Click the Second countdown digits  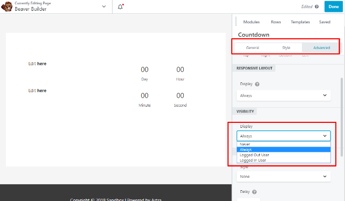(x=180, y=95)
